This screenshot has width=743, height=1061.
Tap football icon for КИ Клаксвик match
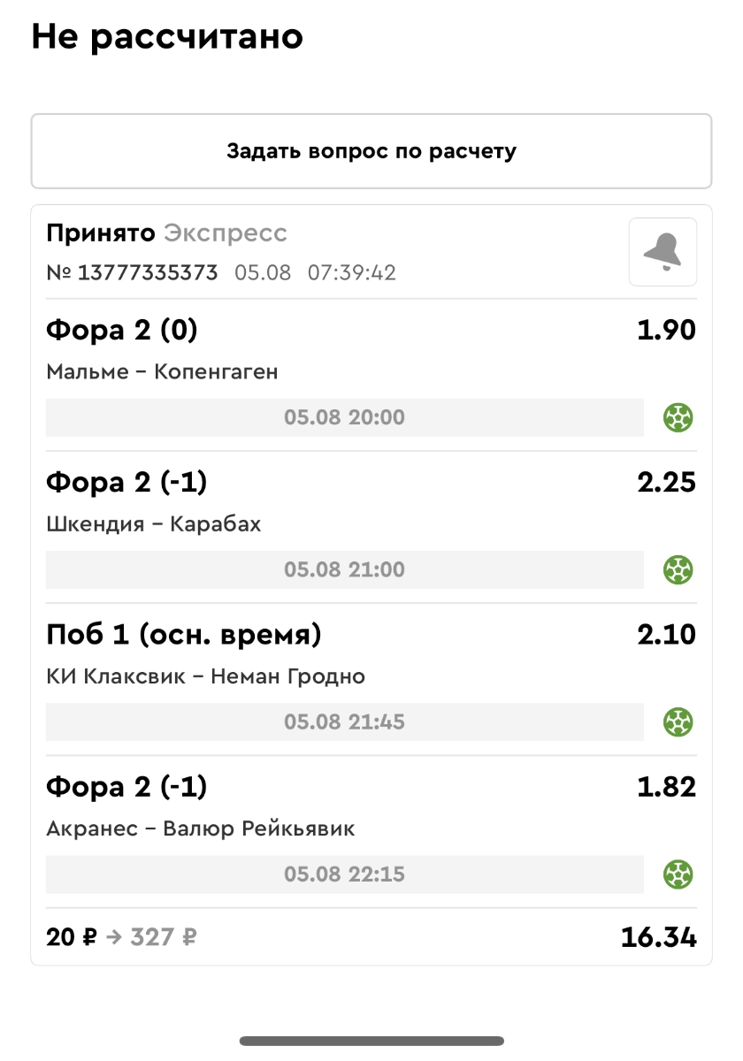click(678, 721)
